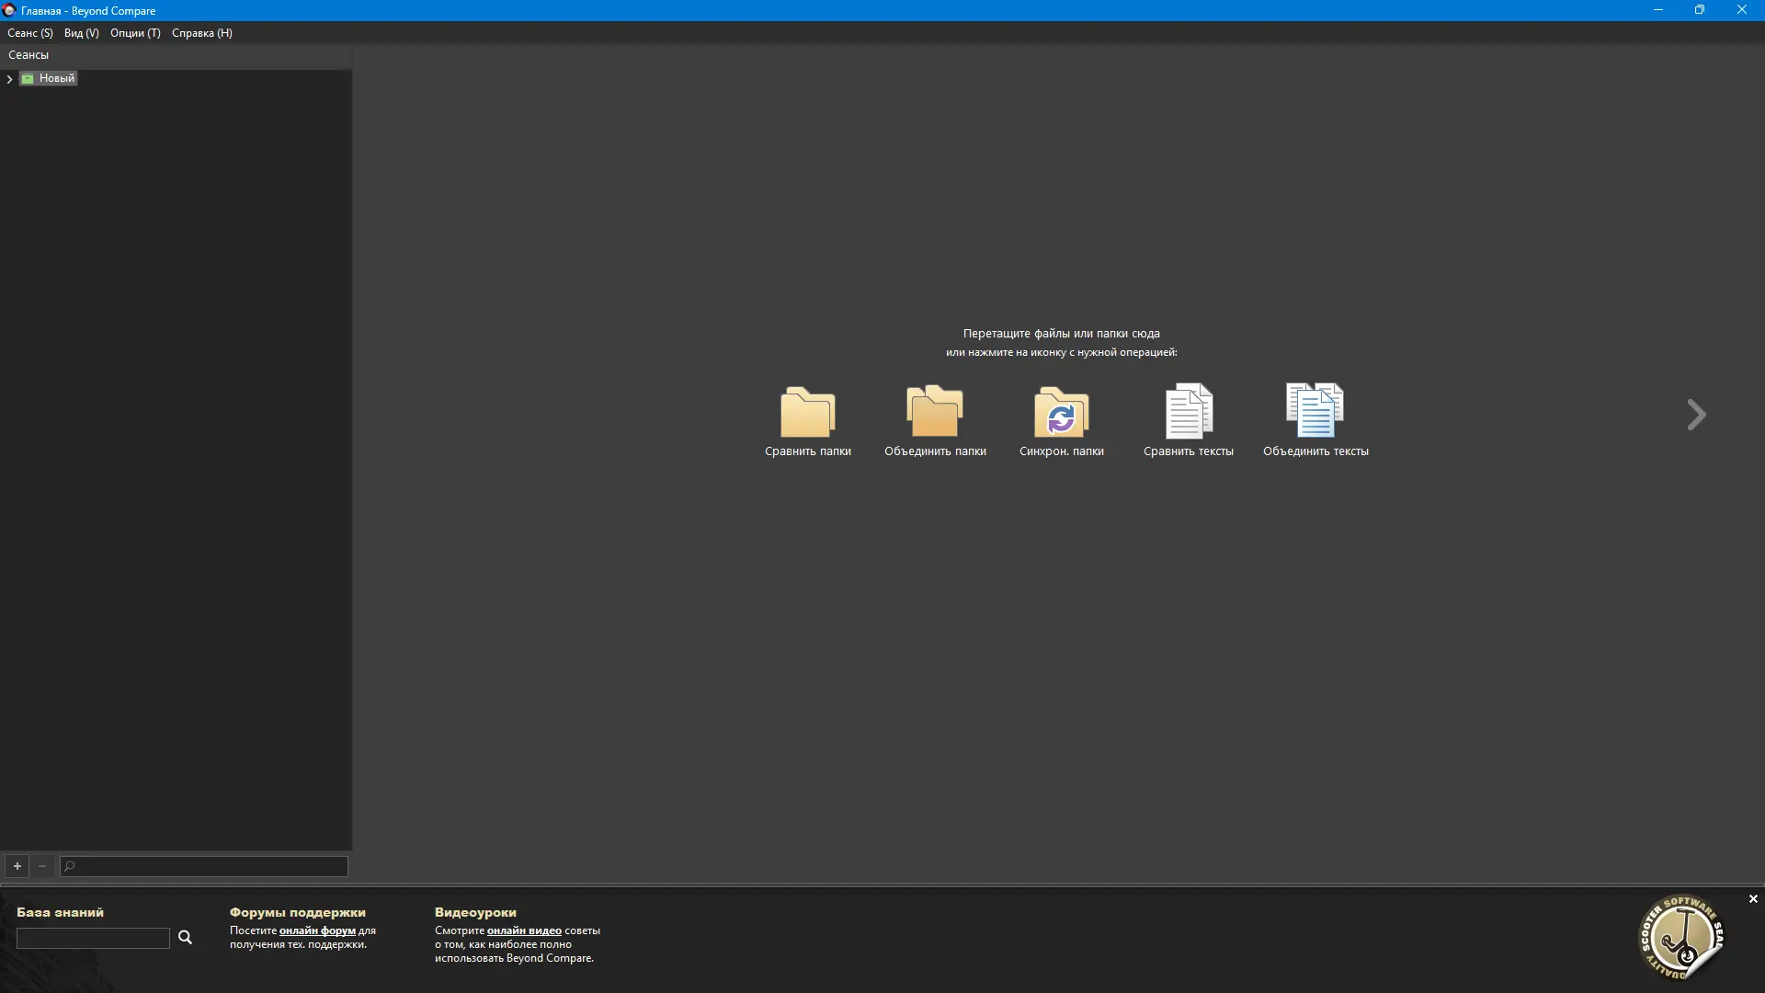This screenshot has height=993, width=1765.
Task: Open the онлайн форум link
Action: click(314, 930)
